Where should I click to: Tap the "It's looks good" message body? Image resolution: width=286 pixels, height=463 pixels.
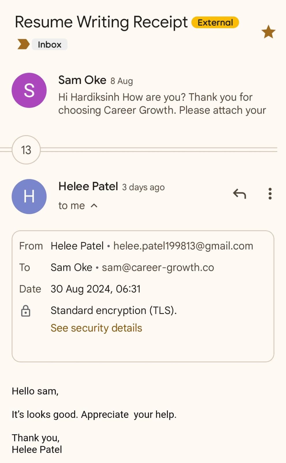click(94, 414)
